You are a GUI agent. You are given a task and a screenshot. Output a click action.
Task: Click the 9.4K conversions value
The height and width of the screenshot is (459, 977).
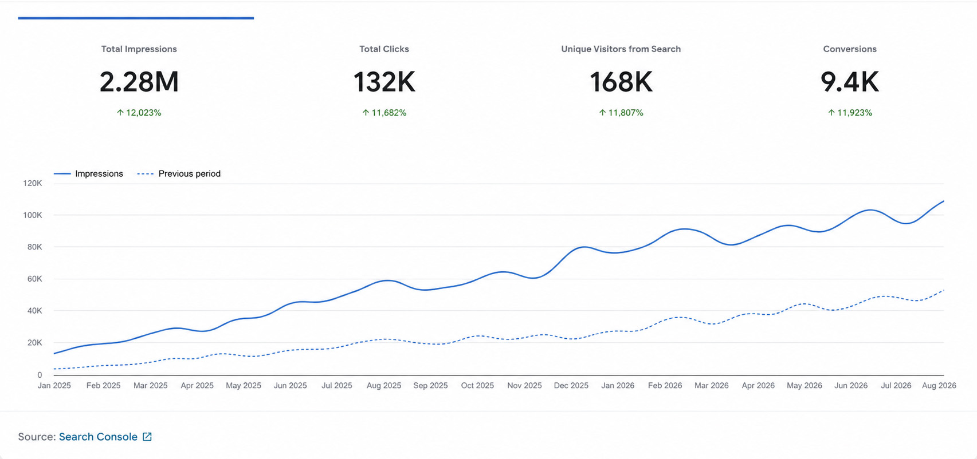(x=850, y=82)
